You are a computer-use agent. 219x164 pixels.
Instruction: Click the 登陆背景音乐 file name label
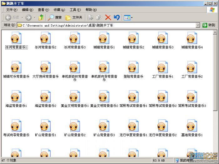point(133,77)
